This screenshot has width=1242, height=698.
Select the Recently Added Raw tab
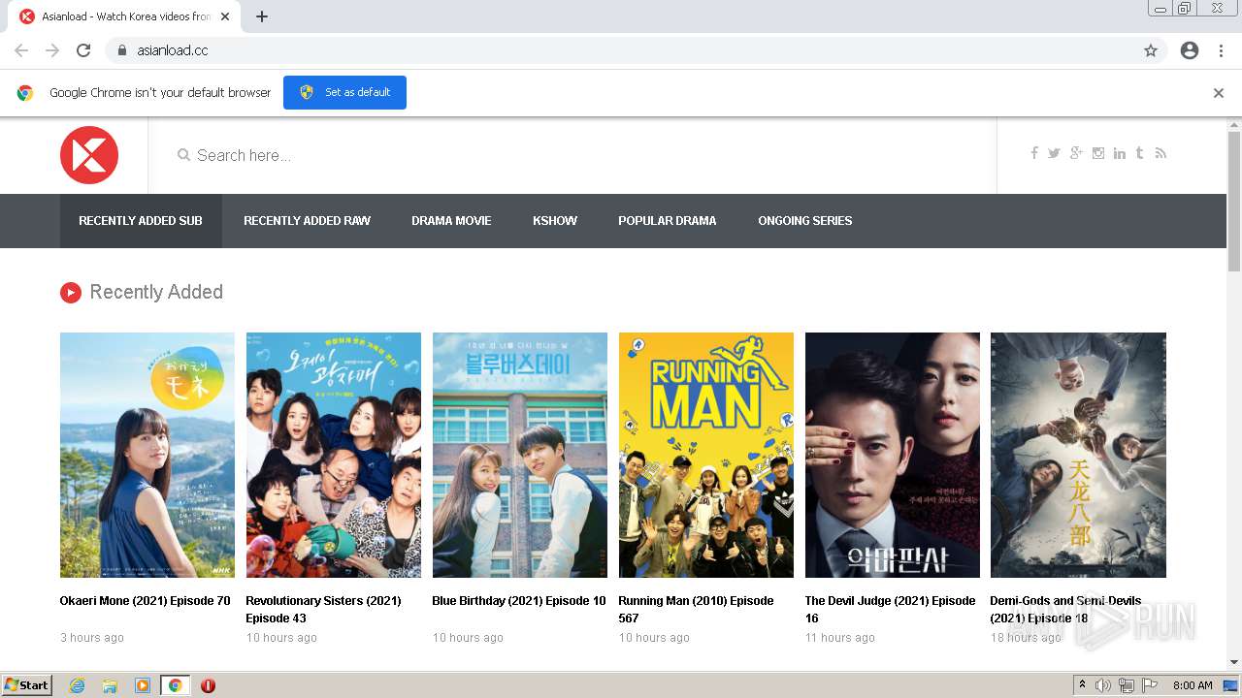click(307, 221)
